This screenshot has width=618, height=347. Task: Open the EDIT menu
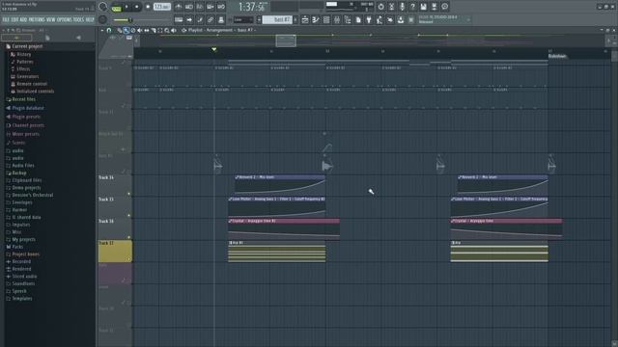(x=14, y=19)
